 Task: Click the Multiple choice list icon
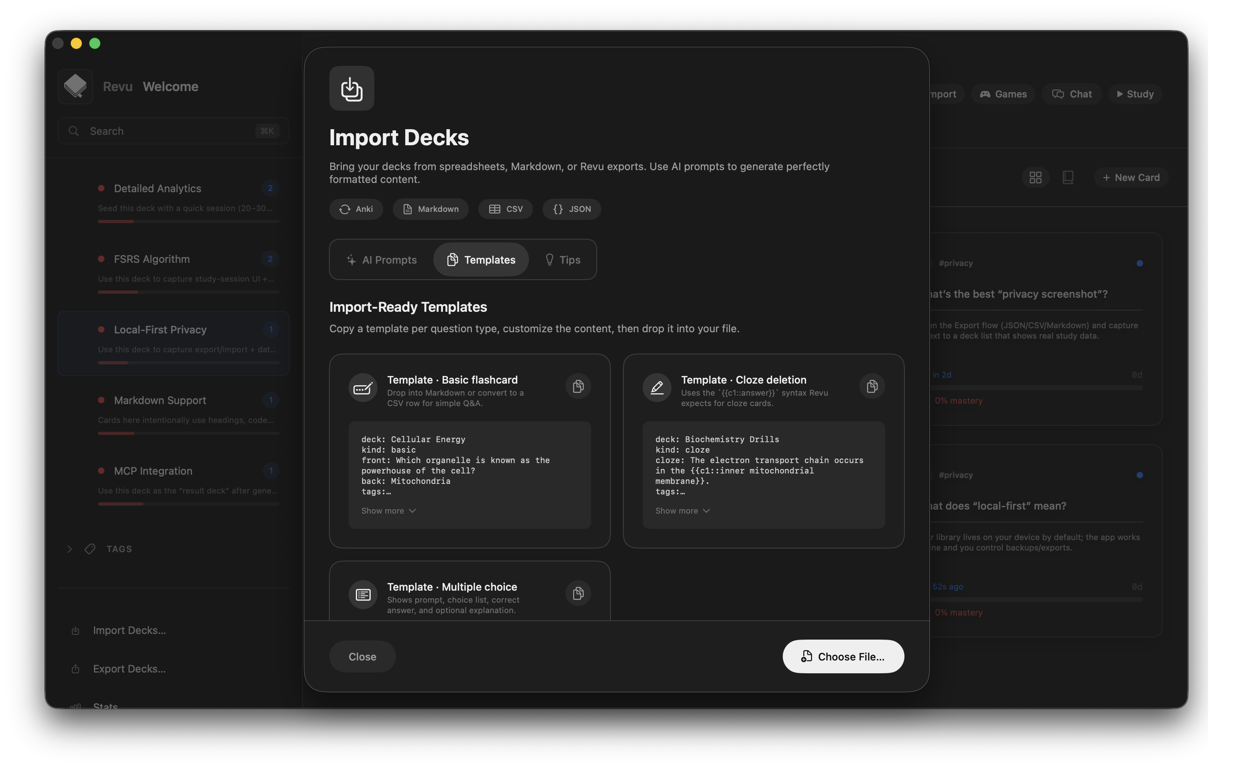tap(363, 595)
